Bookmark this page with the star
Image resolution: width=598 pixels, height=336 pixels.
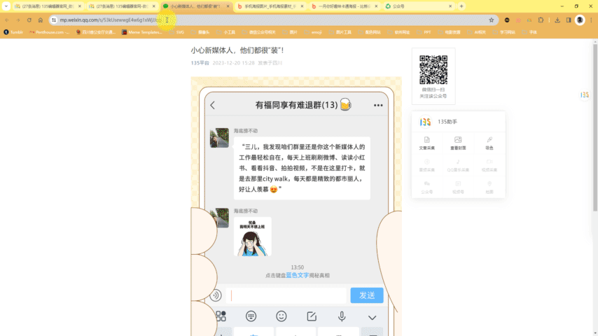pos(492,20)
